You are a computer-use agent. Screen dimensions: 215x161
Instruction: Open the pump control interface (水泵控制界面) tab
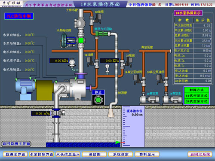(x=41, y=154)
